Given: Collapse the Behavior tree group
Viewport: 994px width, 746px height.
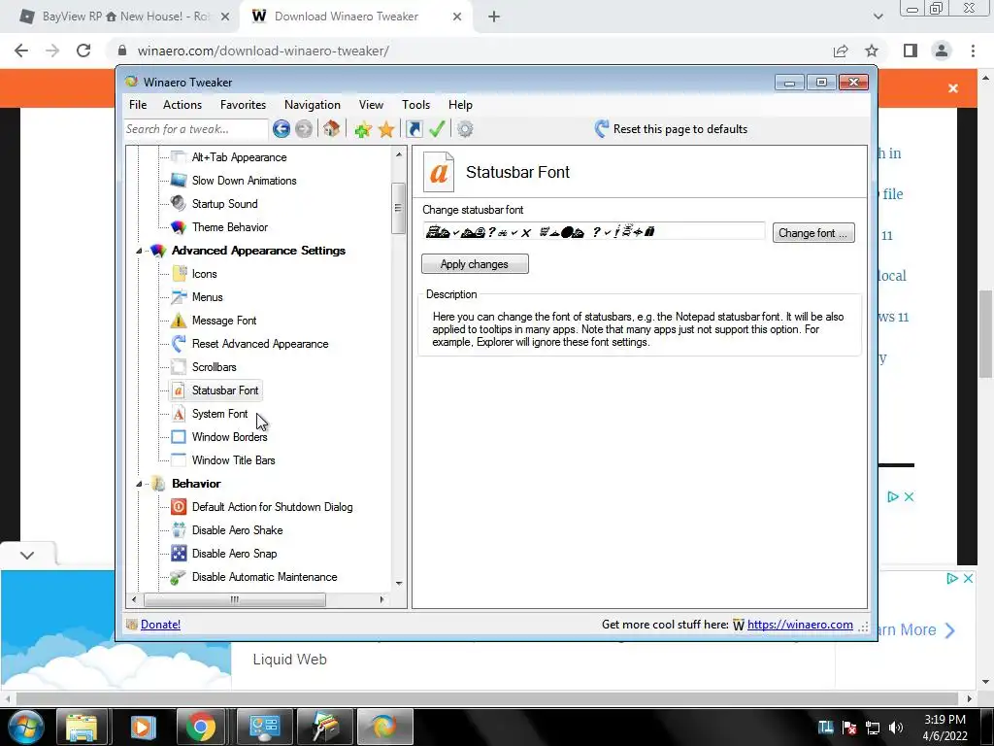Looking at the screenshot, I should [139, 484].
